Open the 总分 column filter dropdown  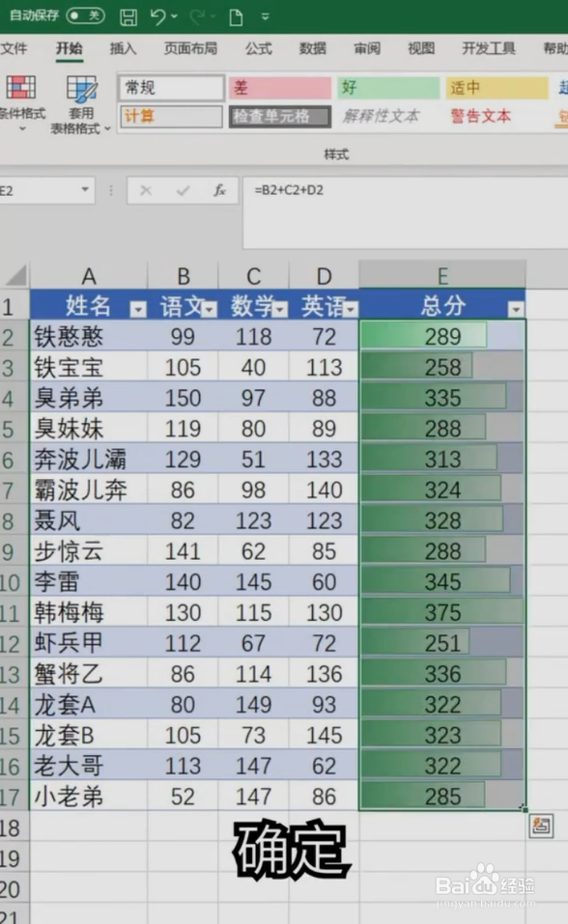click(x=516, y=309)
